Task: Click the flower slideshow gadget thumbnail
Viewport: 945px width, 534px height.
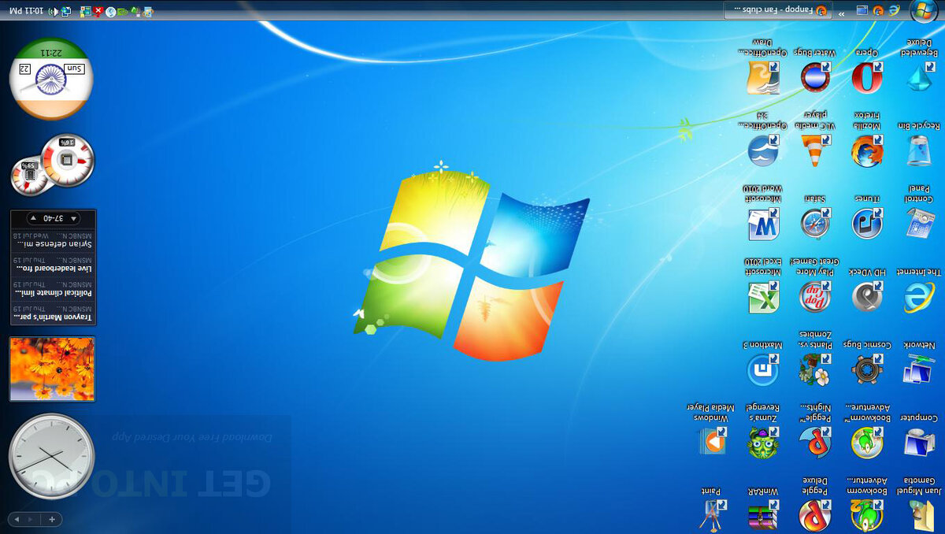Action: [51, 369]
